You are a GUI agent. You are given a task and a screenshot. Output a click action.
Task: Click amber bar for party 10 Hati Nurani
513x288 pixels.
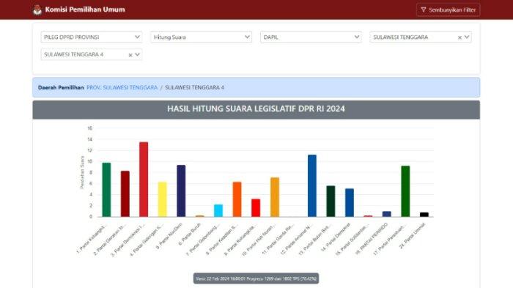[x=275, y=197]
